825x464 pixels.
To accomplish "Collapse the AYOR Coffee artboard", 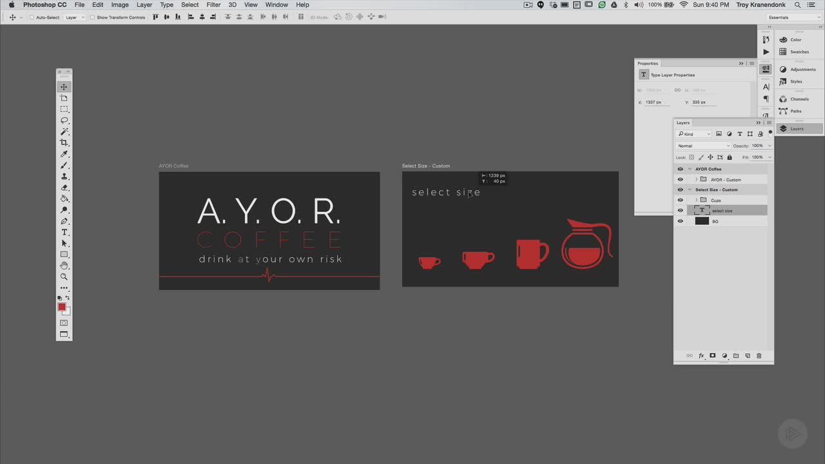I will [x=690, y=169].
